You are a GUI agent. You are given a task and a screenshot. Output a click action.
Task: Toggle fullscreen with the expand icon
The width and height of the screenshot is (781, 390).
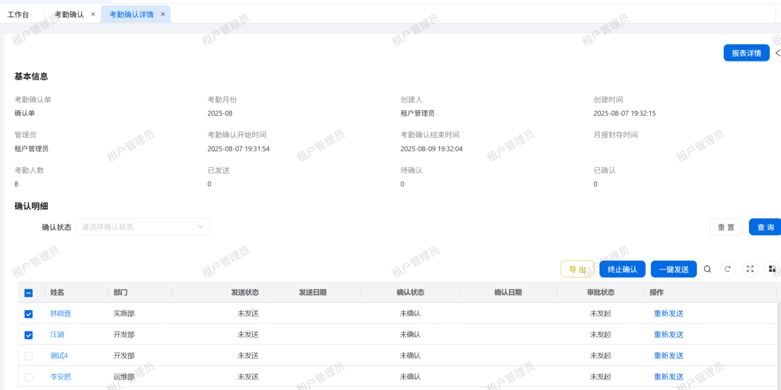tap(750, 269)
